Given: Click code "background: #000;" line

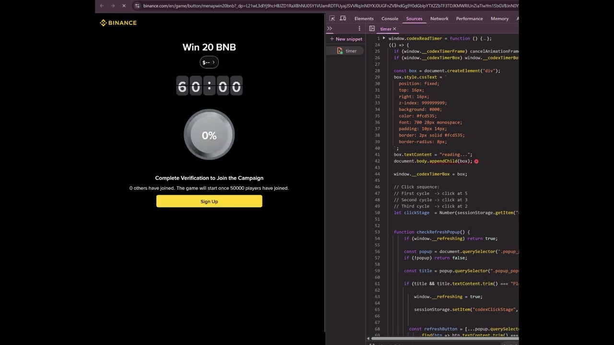Looking at the screenshot, I should point(420,109).
